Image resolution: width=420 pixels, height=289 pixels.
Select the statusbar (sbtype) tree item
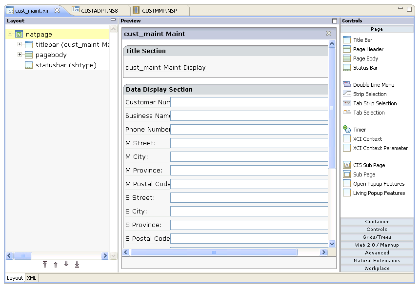[66, 65]
